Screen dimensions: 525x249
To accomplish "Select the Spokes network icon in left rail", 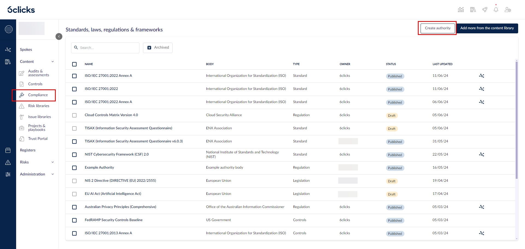I will tap(8, 50).
